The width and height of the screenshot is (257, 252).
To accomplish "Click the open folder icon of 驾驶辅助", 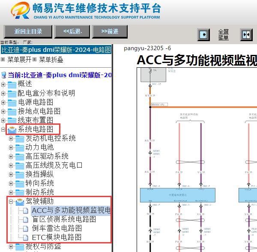I will [20, 202].
